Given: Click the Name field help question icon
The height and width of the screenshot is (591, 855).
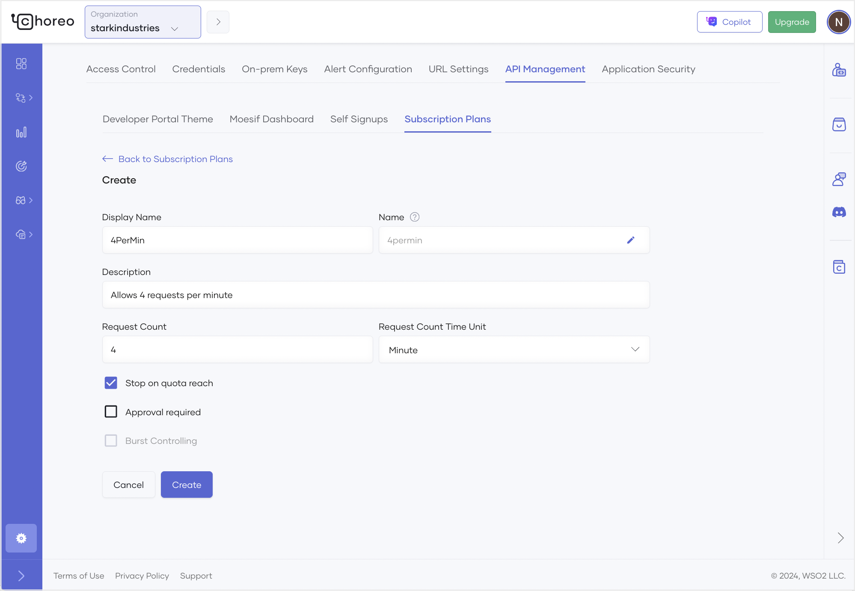Looking at the screenshot, I should [414, 217].
